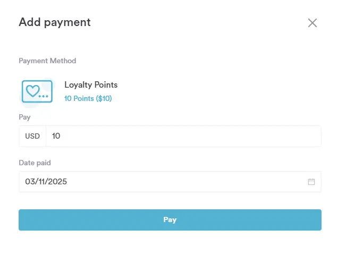The image size is (338, 272).
Task: Click the "10 Points ($10)" balance link
Action: click(88, 98)
